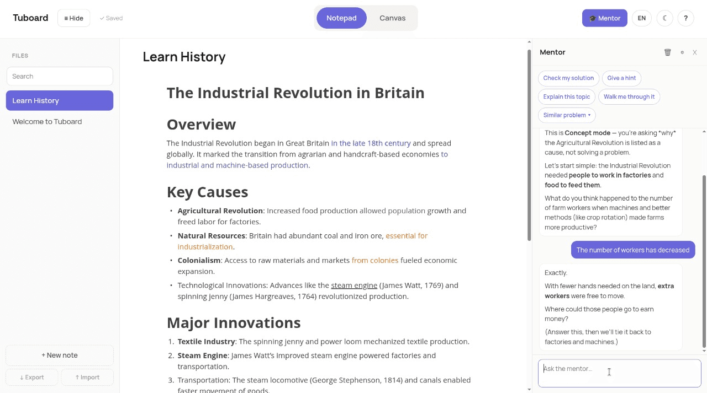Toggle dark mode moon icon
Screen dimensions: 707x393
(x=664, y=18)
